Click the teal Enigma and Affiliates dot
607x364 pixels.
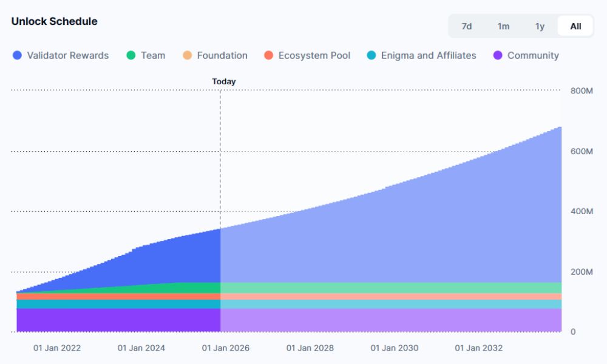(371, 55)
